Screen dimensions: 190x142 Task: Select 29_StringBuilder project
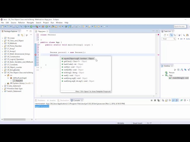pos(13,70)
